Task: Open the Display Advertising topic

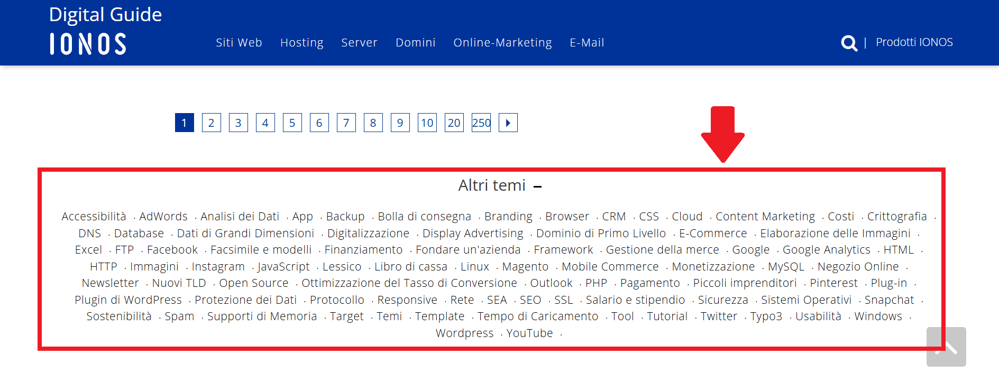Action: 473,233
